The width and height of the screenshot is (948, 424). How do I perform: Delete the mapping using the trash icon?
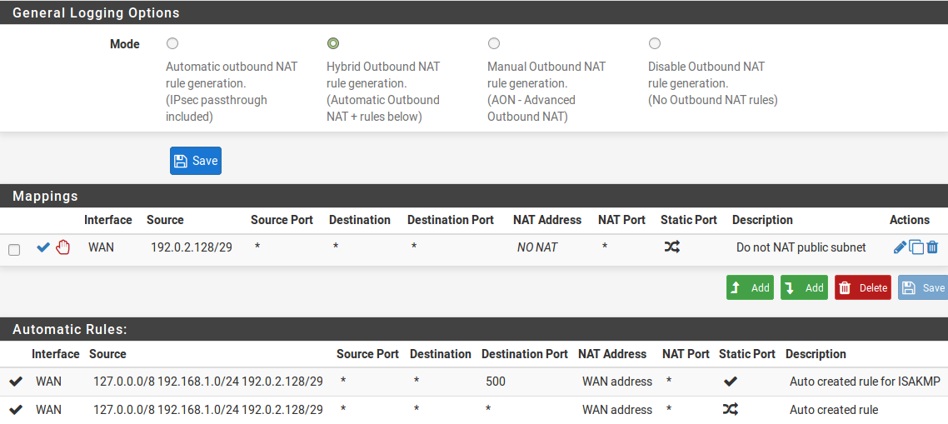(x=932, y=247)
